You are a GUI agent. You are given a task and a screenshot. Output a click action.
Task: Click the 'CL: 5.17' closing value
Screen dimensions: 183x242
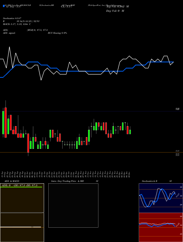point(66,7)
